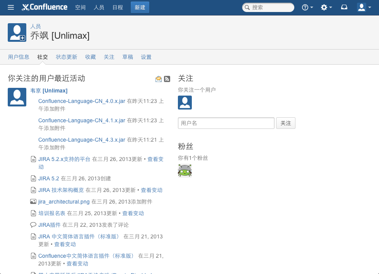Open the notifications inbox icon
The width and height of the screenshot is (379, 274).
coord(344,7)
